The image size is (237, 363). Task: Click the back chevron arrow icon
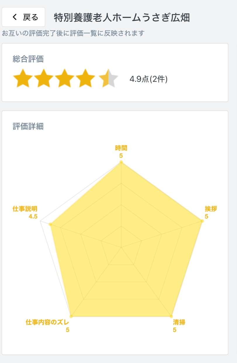pos(15,17)
